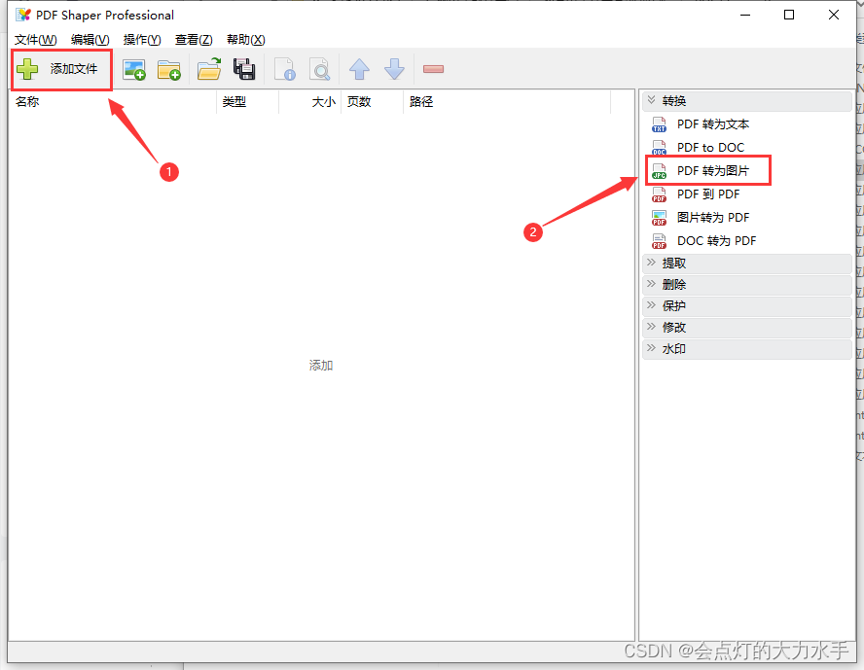This screenshot has width=864, height=670.
Task: Sort by 类型 column header
Action: pyautogui.click(x=248, y=102)
